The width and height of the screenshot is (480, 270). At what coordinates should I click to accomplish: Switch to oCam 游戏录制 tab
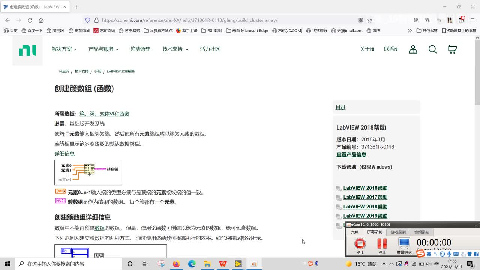[398, 232]
